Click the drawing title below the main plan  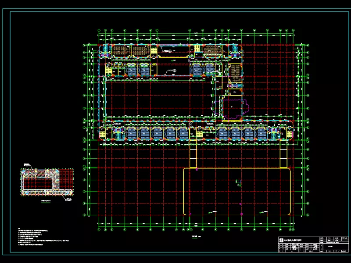coord(195,235)
